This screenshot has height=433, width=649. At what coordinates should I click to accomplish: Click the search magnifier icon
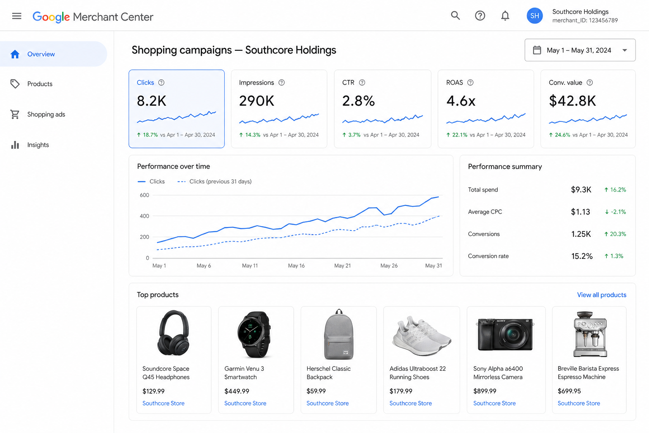point(455,16)
